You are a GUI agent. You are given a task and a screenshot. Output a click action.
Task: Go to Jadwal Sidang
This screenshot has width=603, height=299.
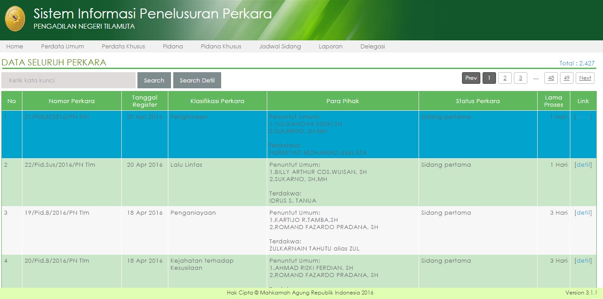pos(280,47)
